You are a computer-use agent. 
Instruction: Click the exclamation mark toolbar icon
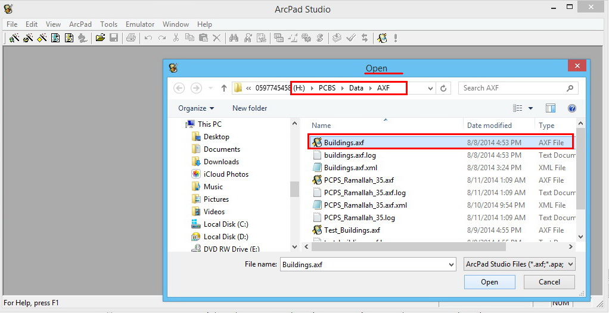[396, 37]
